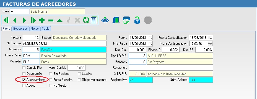Go to the next record arrow

[25, 20]
